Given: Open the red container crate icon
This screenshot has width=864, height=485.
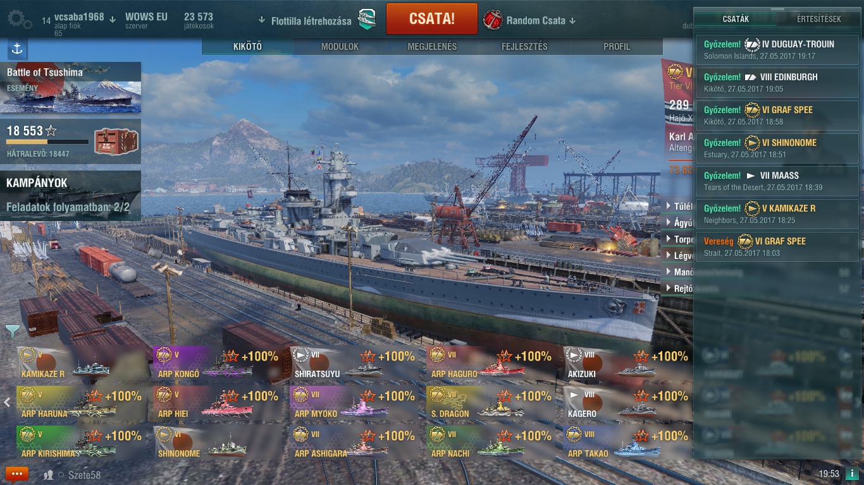Looking at the screenshot, I should (x=112, y=141).
